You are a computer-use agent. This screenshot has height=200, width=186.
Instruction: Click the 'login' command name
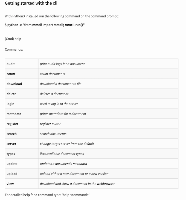10,104
